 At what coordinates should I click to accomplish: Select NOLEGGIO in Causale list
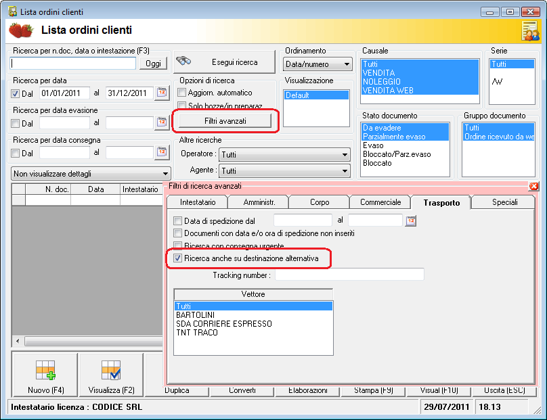coord(420,82)
